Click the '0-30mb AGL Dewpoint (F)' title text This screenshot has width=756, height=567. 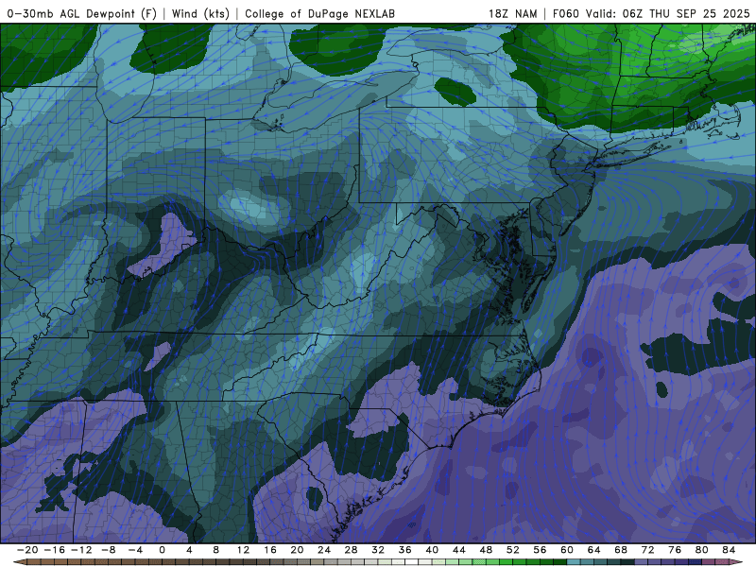[81, 13]
